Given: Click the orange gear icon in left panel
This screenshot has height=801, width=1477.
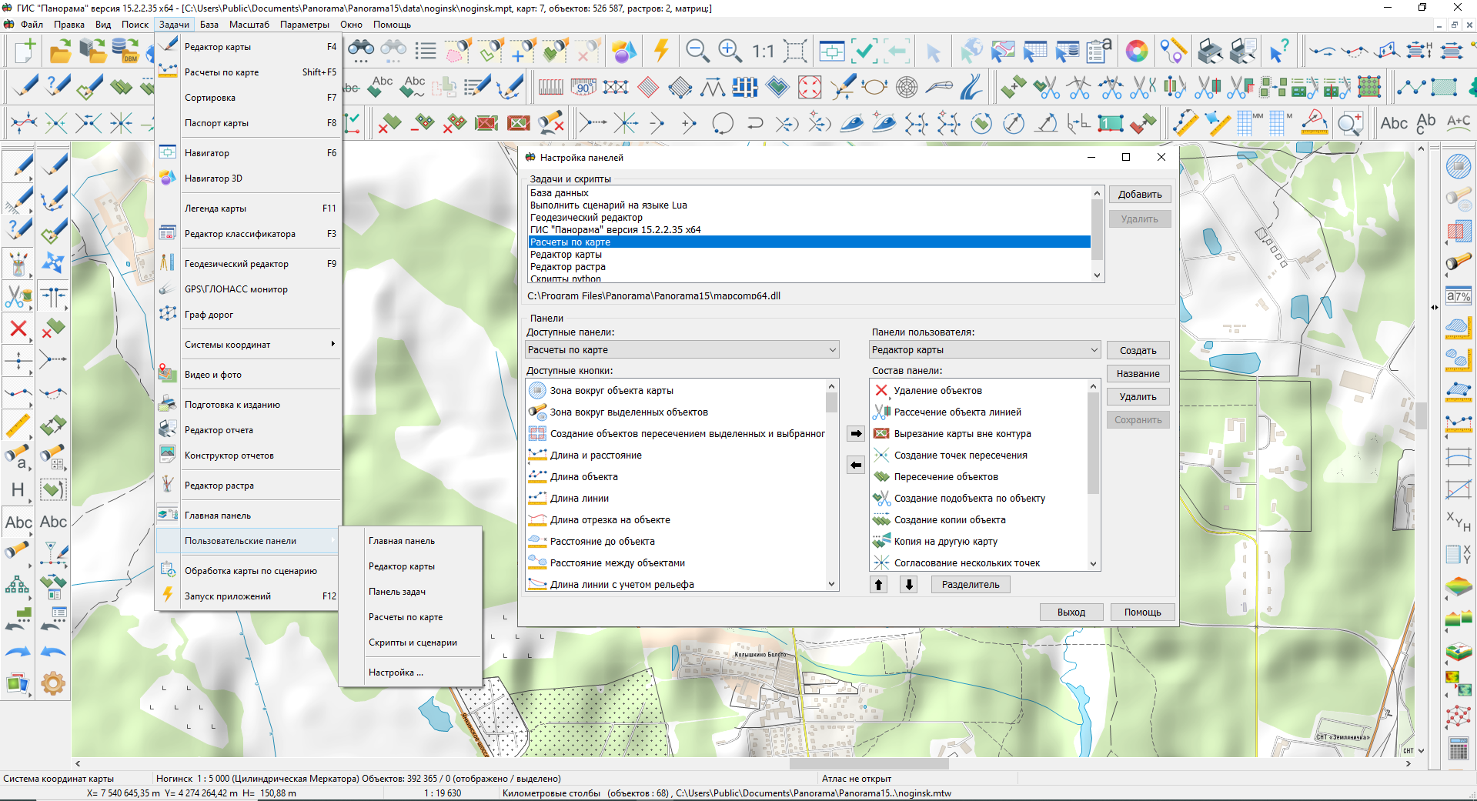Looking at the screenshot, I should (53, 683).
